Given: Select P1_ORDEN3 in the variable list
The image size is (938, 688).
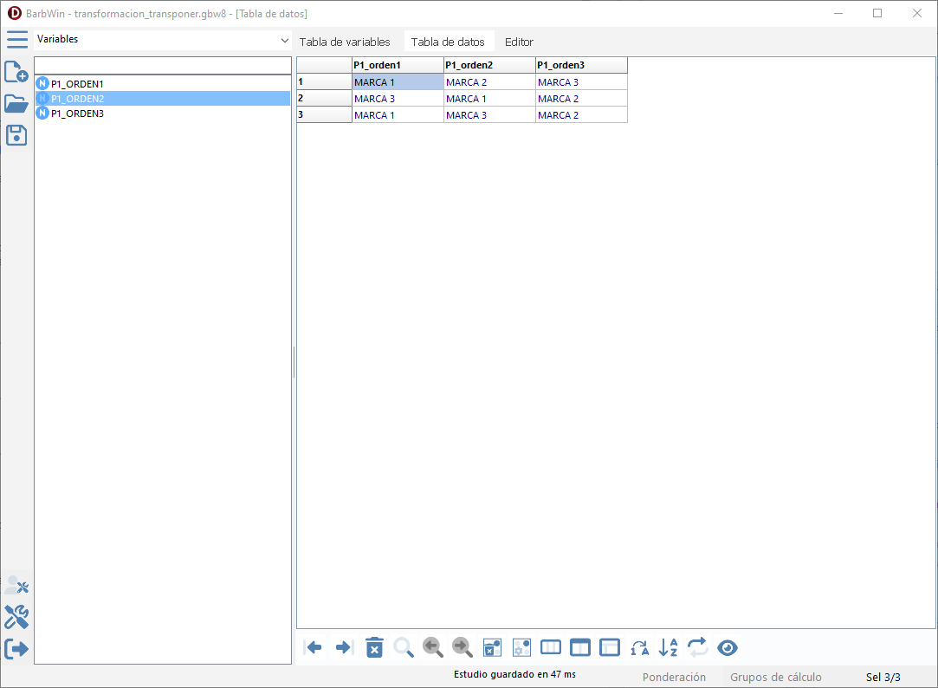Looking at the screenshot, I should click(77, 114).
